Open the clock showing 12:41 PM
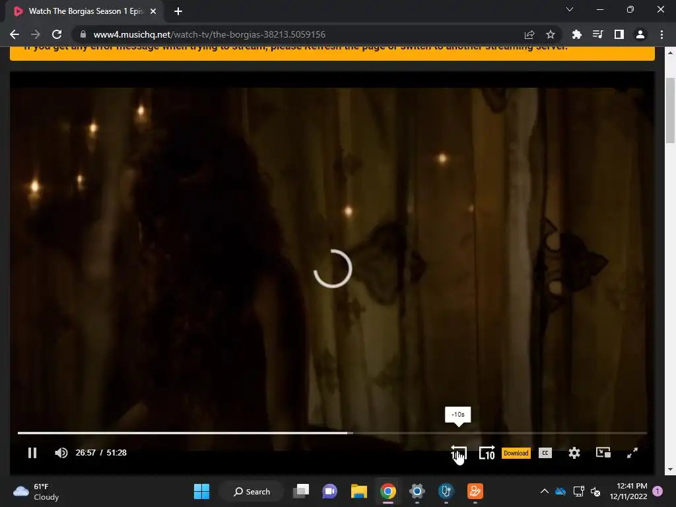 (628, 491)
